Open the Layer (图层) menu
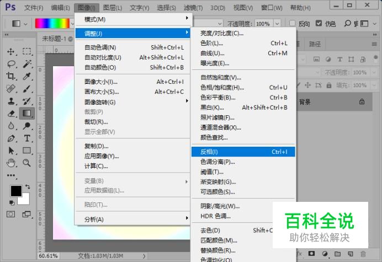This screenshot has height=262, width=382. pyautogui.click(x=113, y=8)
